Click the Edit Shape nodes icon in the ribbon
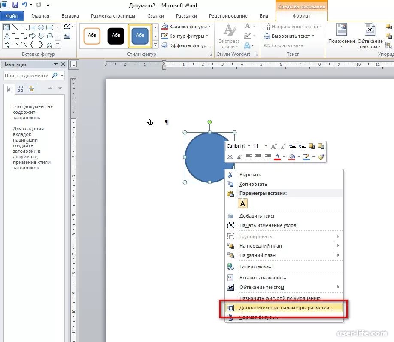 [67, 27]
